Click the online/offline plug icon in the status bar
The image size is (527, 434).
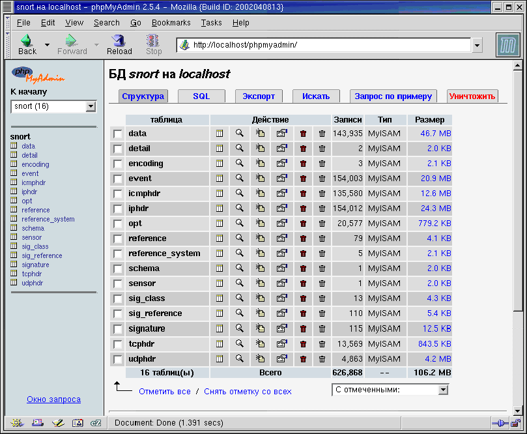pos(500,423)
